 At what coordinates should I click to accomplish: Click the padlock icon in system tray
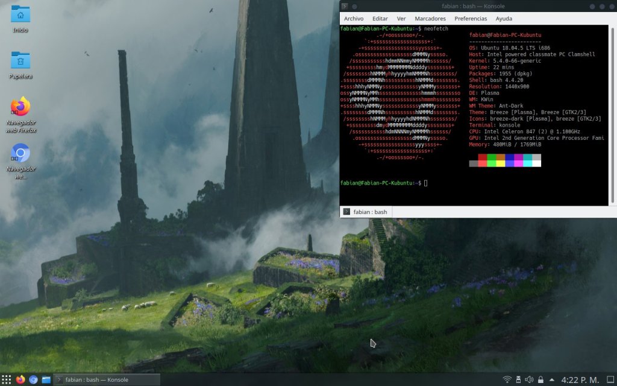click(540, 379)
